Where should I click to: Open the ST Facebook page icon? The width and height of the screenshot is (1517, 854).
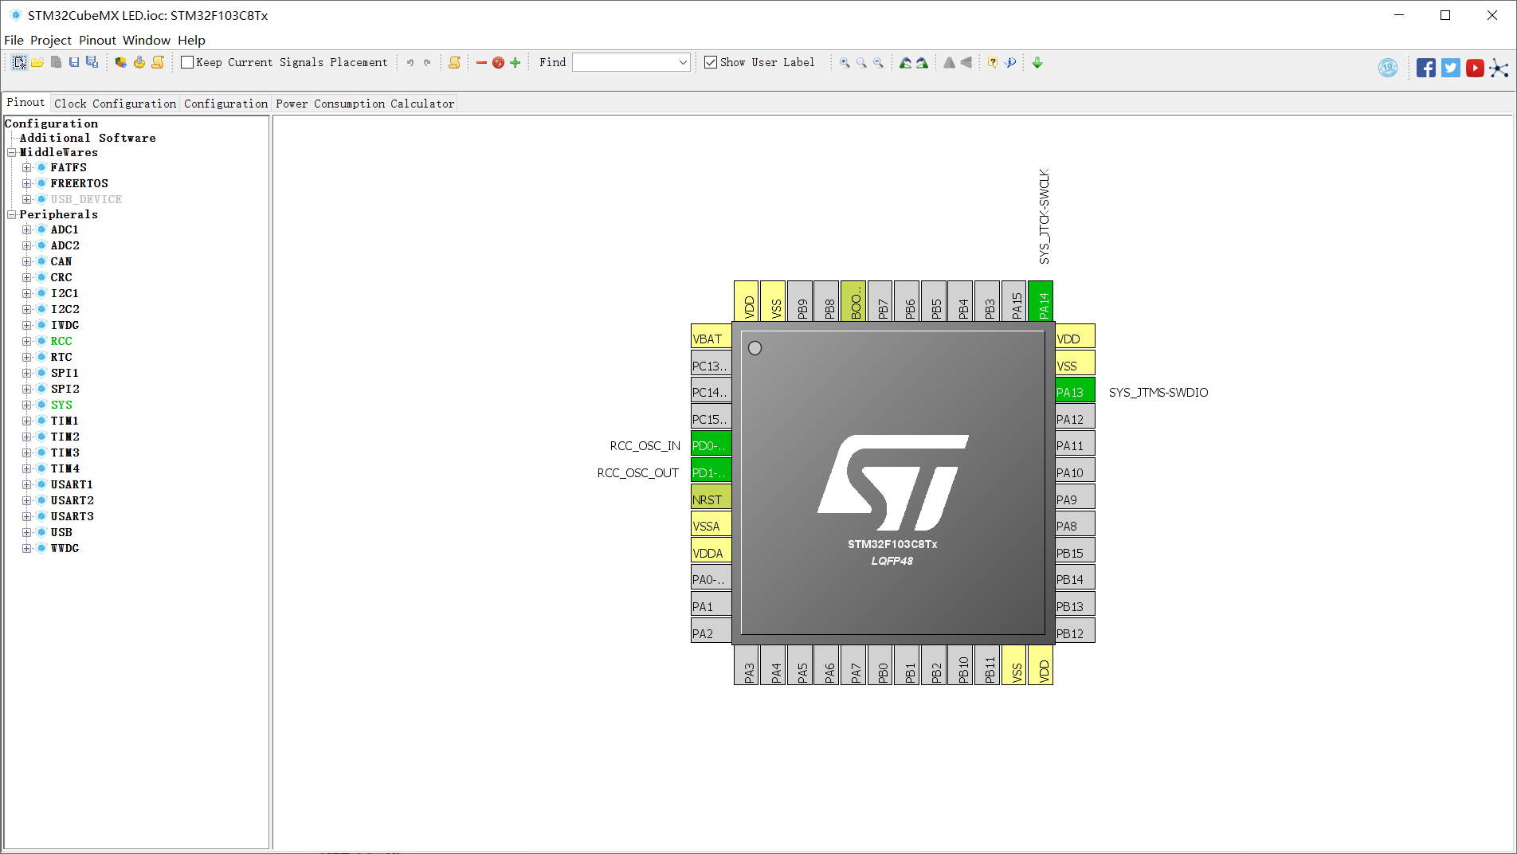1426,68
